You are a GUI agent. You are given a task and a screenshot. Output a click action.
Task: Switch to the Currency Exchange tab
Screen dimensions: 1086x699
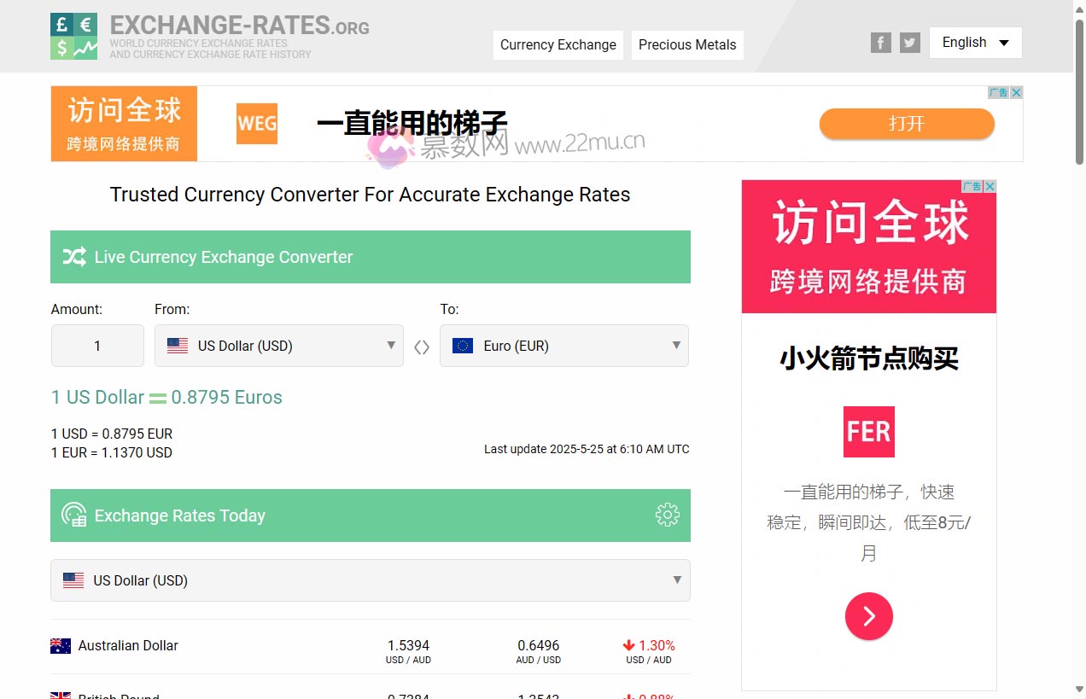(x=558, y=44)
